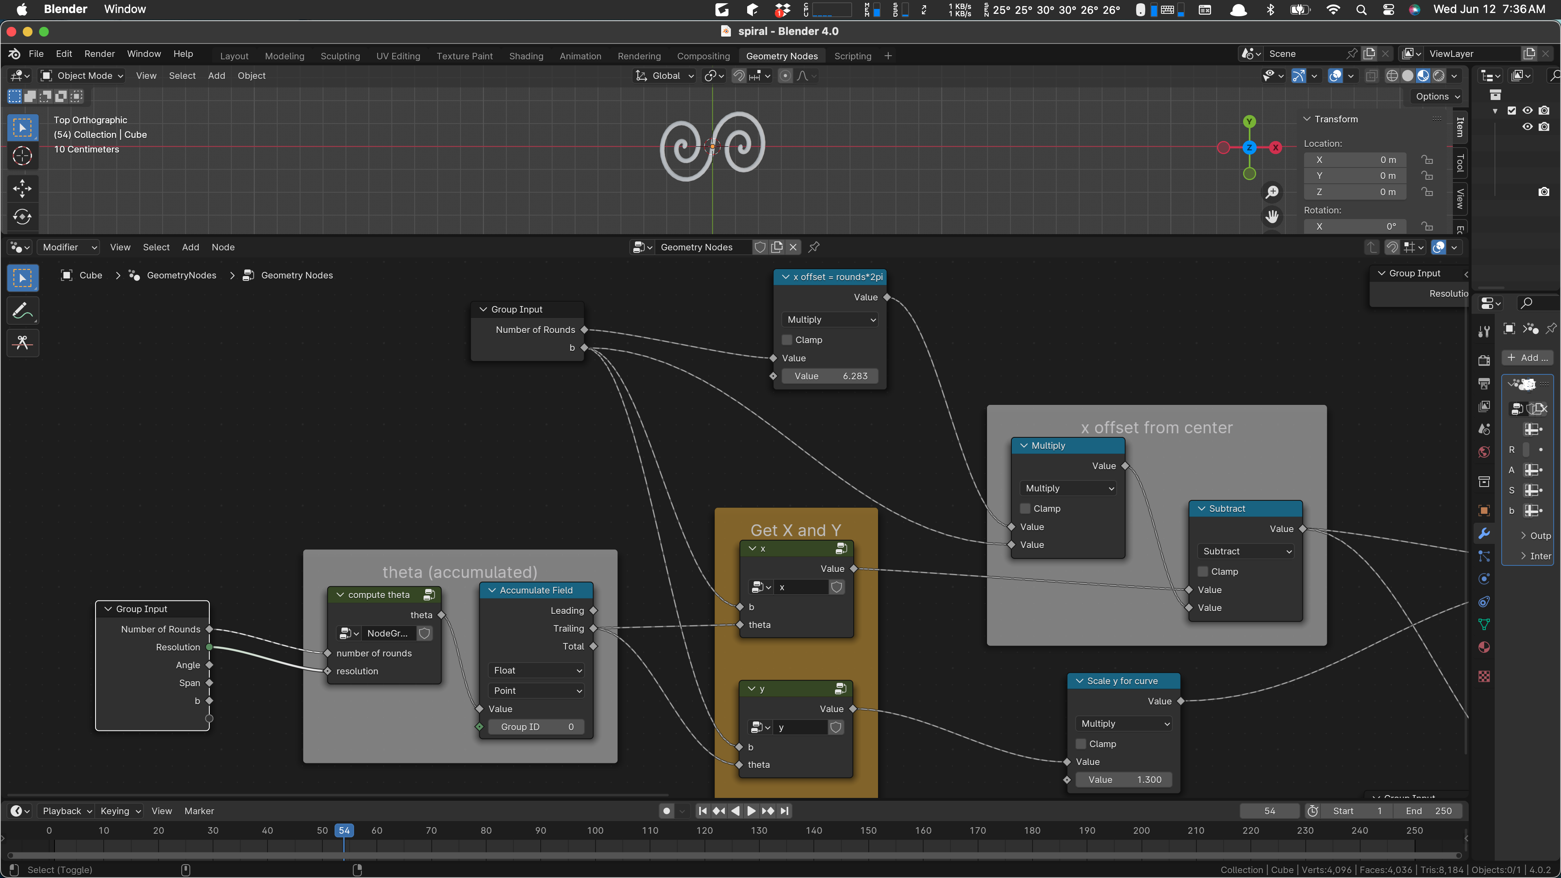Open the node editor Add menu
Screen dimensions: 1561x878
tap(190, 247)
